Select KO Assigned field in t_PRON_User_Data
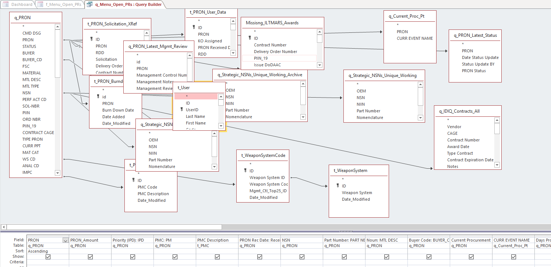The image size is (551, 267). click(x=210, y=41)
